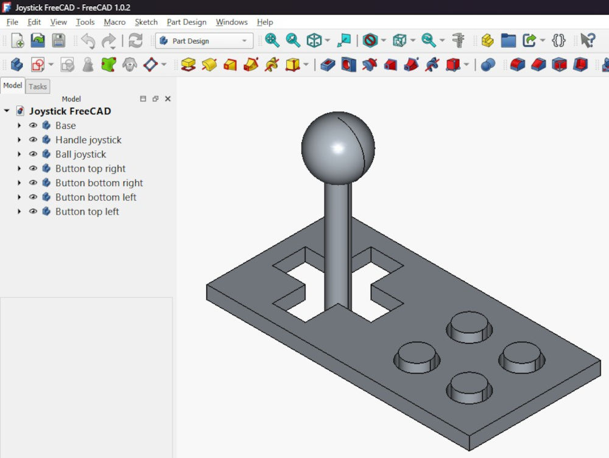
Task: Hide the Button bottom left body
Action: (33, 197)
